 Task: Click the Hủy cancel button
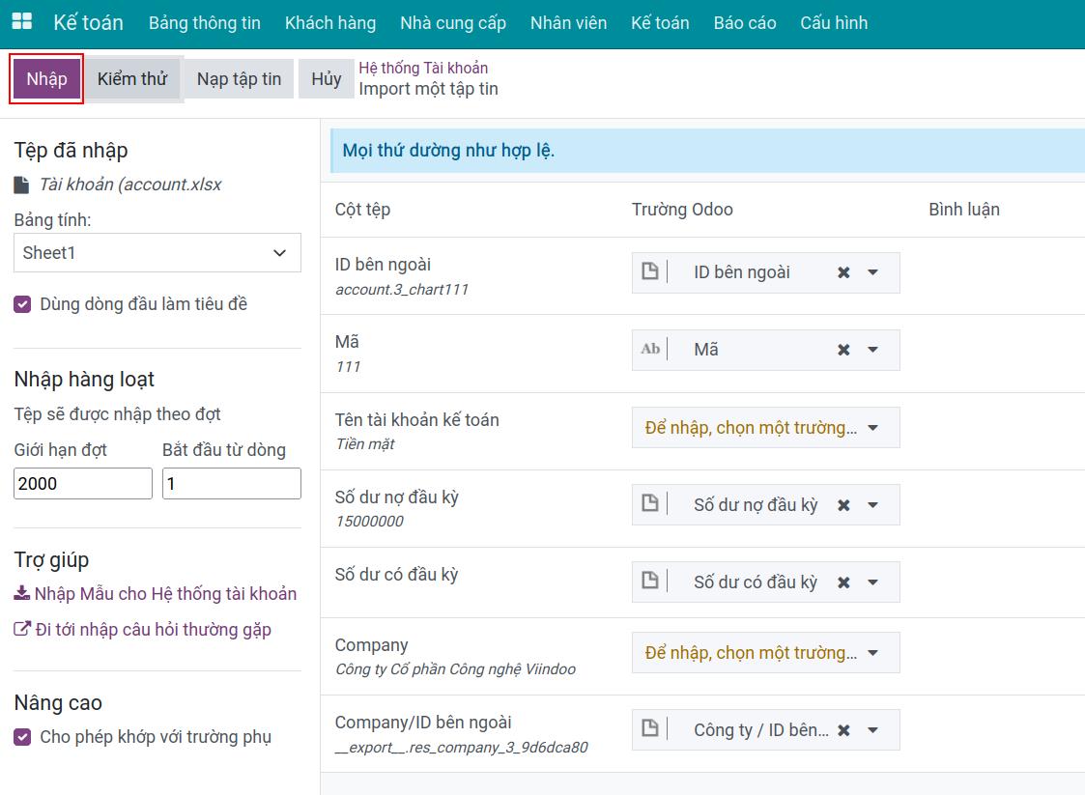tap(326, 79)
